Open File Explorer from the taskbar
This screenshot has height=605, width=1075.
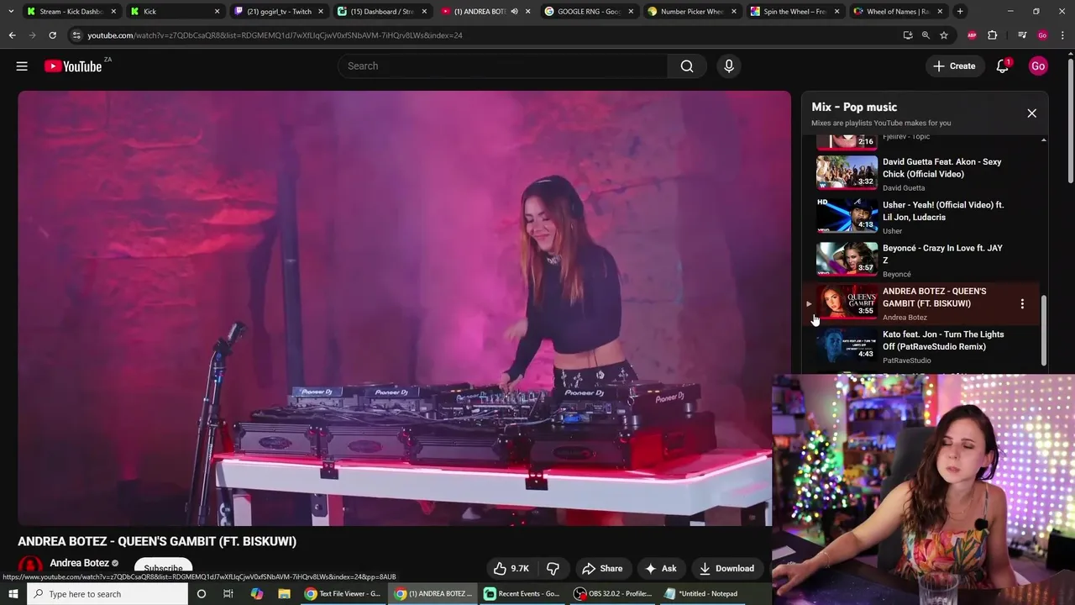pyautogui.click(x=284, y=594)
